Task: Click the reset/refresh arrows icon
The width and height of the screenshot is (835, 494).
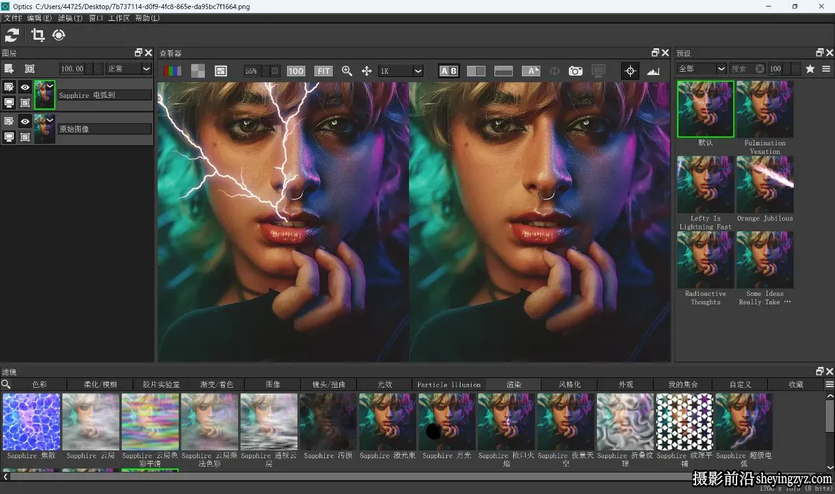Action: [x=12, y=35]
